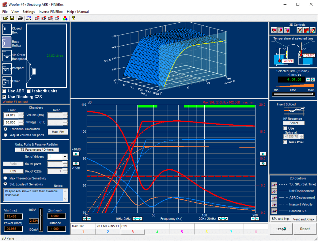The width and height of the screenshot is (318, 241).
Task: Click the Reset button
Action: 305,229
